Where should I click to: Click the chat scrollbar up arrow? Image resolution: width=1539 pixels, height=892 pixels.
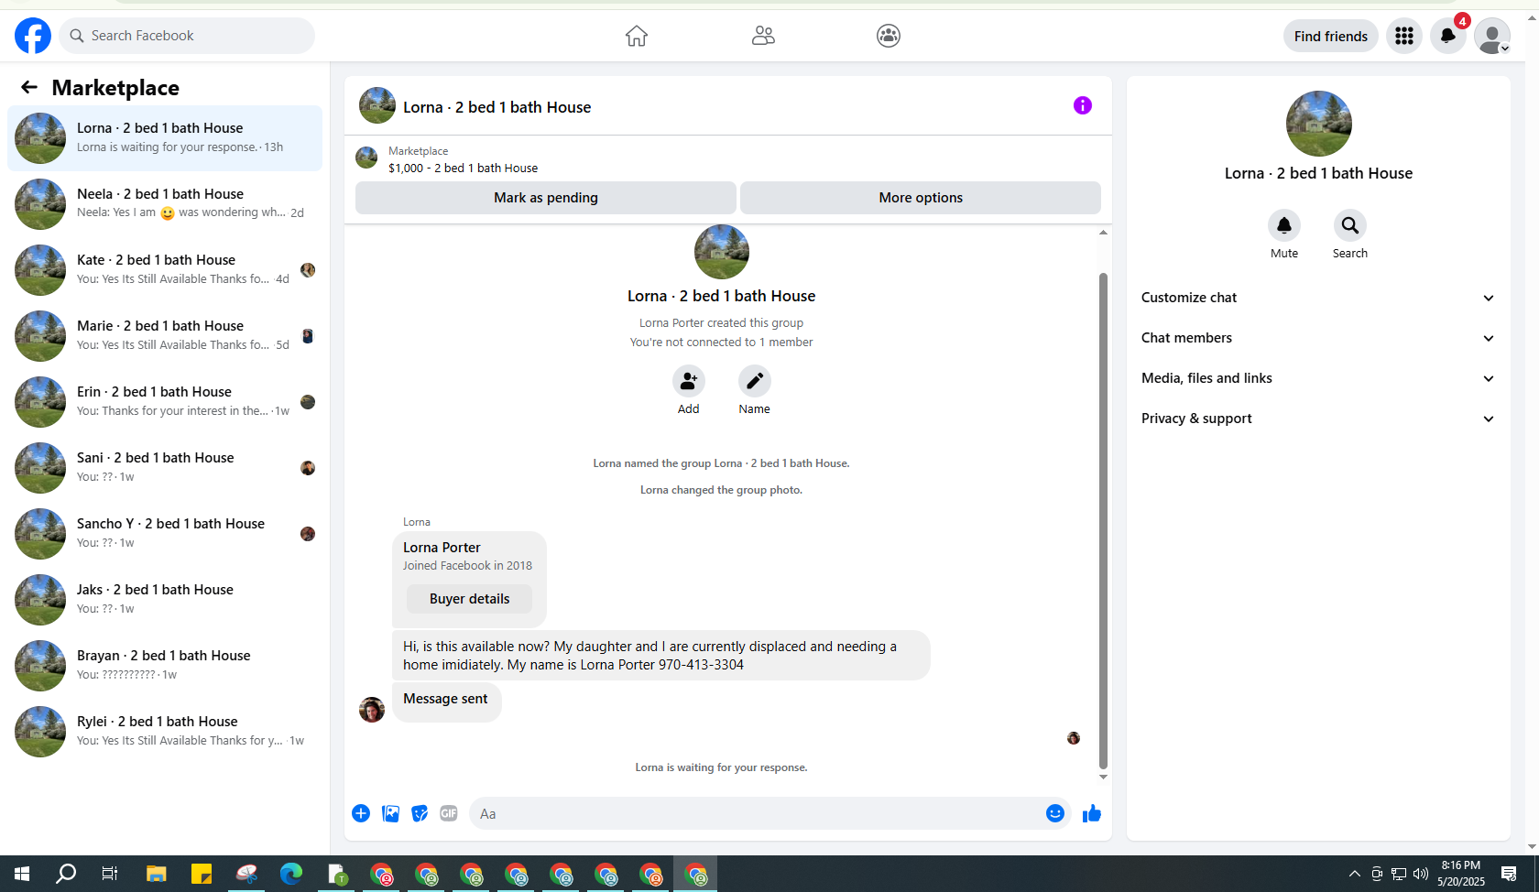point(1103,233)
